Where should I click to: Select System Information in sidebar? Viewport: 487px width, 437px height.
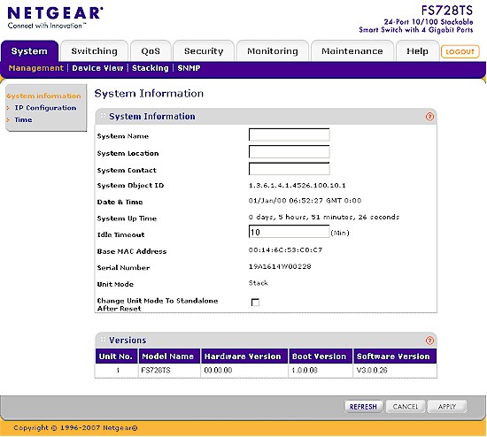43,96
